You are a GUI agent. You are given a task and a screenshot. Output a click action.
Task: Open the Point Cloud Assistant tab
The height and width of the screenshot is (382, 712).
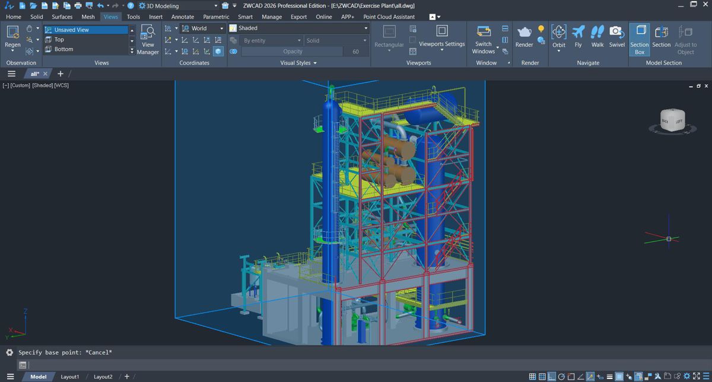coord(389,17)
